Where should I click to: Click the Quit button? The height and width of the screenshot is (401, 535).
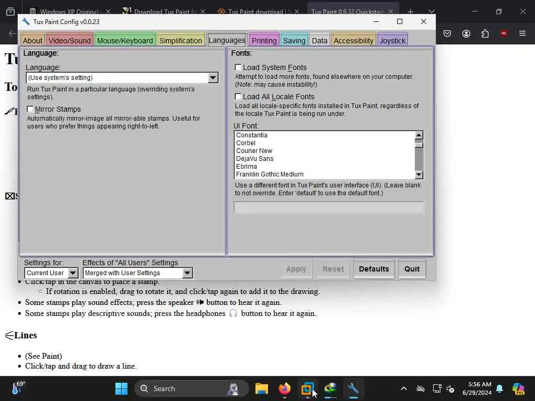pyautogui.click(x=412, y=269)
